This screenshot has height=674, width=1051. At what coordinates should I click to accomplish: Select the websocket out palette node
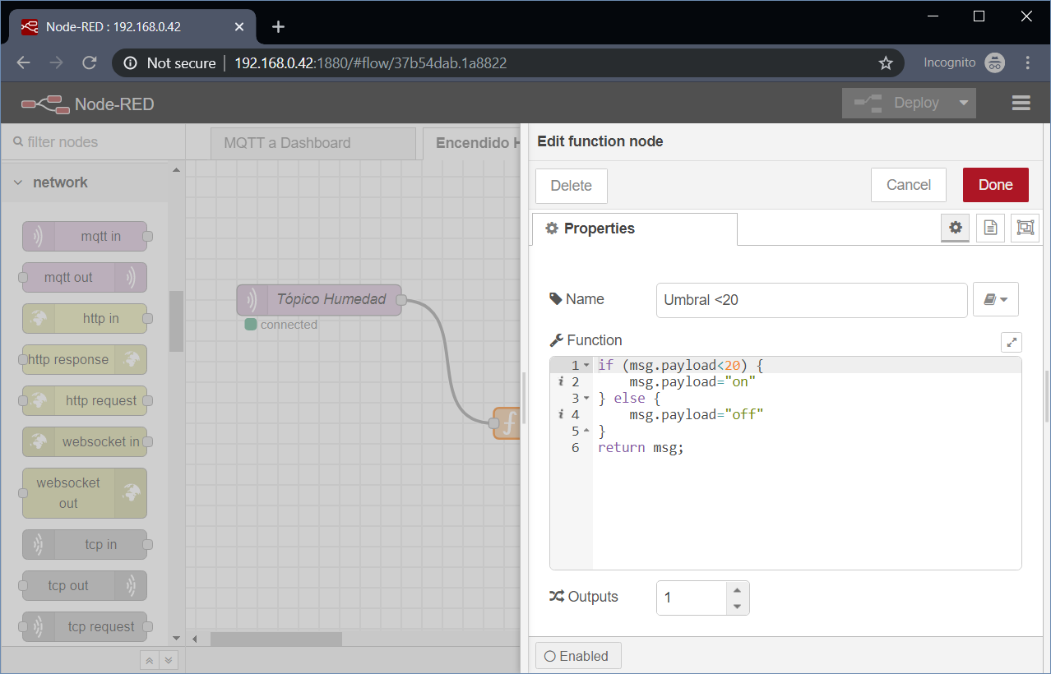85,493
